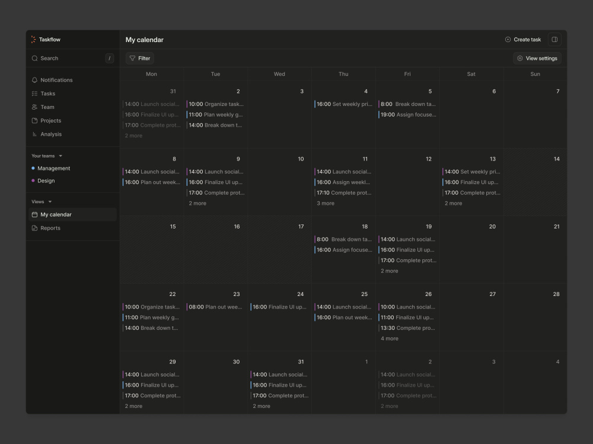Expand "2 more" on Saturday 13
Image resolution: width=593 pixels, height=444 pixels.
(x=454, y=203)
